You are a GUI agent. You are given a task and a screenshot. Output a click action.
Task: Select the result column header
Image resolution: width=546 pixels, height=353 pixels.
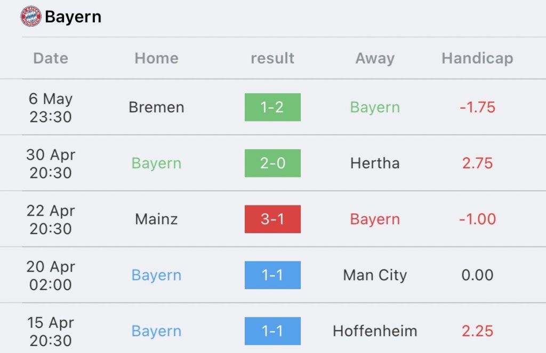click(x=272, y=58)
